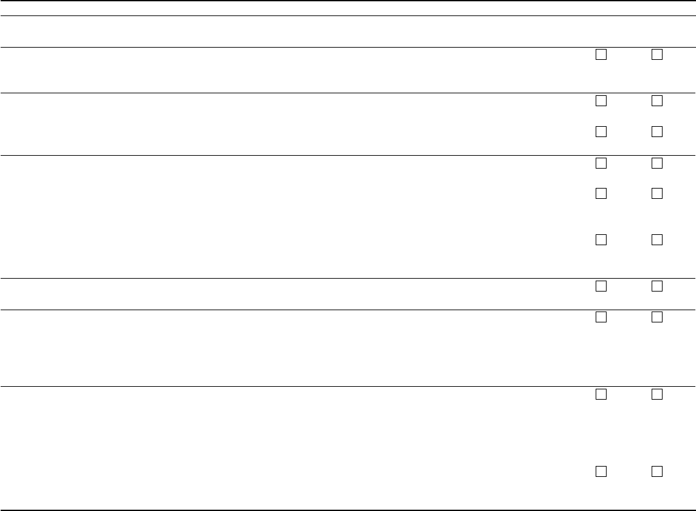Select left checkbox in eighth row
The height and width of the screenshot is (511, 696).
601,317
